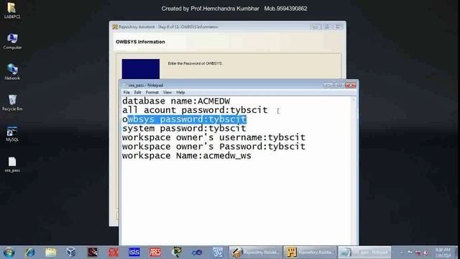Click the blue Code::Blocks-like taskbar icon
Viewport: 460px width, 259px height.
click(197, 253)
